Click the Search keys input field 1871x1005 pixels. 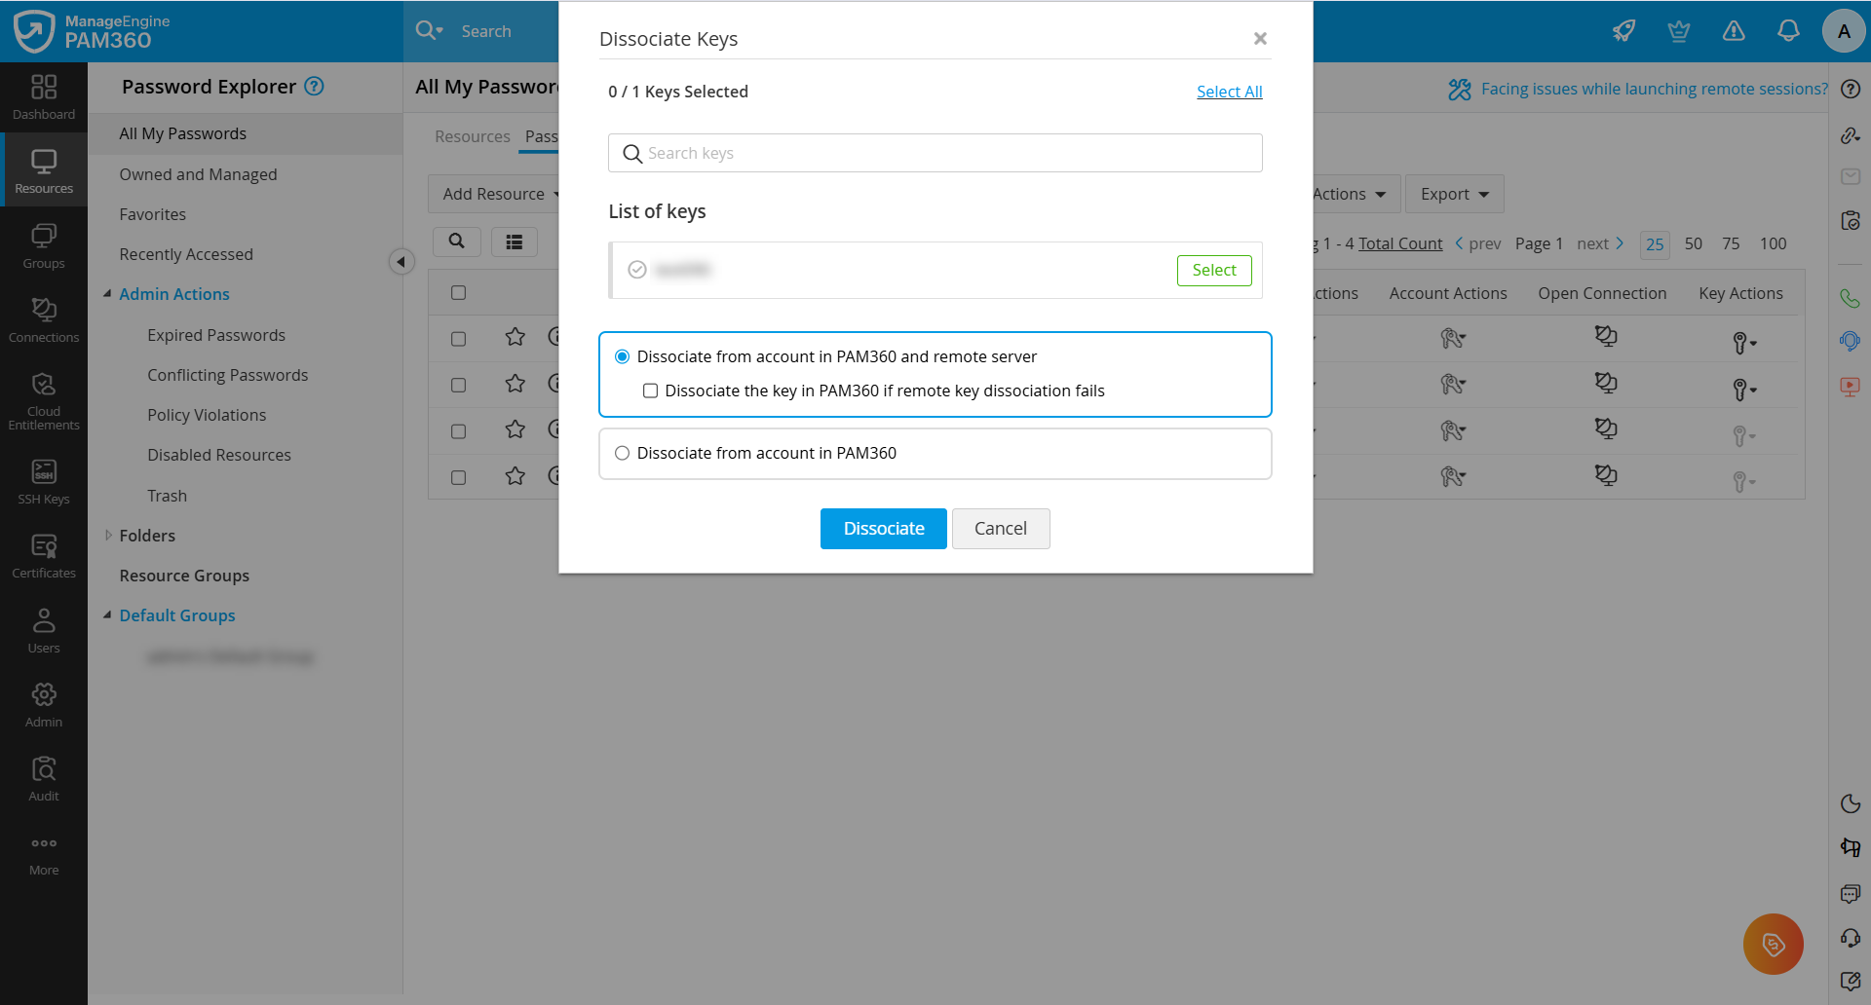point(935,153)
